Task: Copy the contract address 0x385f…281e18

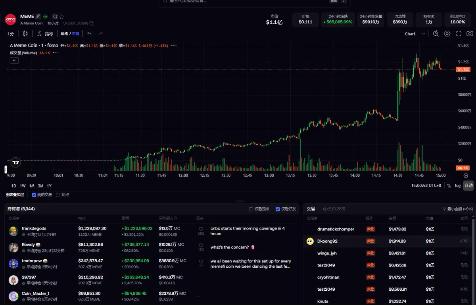Action: (x=92, y=23)
